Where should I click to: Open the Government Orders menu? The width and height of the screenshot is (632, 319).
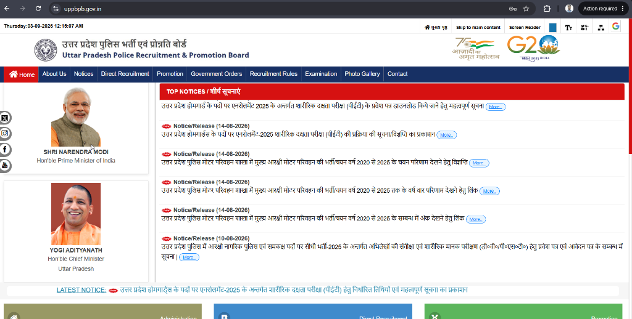pos(217,74)
